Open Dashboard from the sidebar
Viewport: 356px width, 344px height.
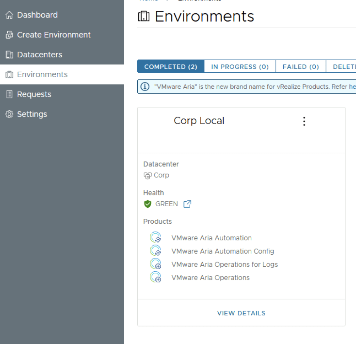click(62, 15)
